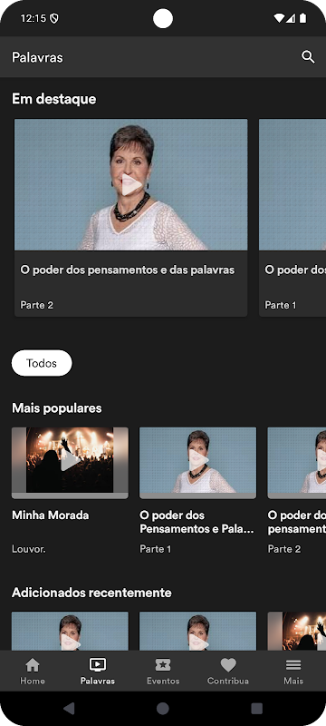Select the Palavras tab in bottom bar
326x726 pixels.
[x=98, y=672]
